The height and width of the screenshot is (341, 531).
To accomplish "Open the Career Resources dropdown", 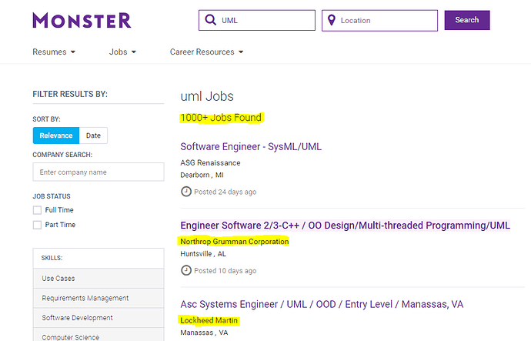I will point(206,52).
